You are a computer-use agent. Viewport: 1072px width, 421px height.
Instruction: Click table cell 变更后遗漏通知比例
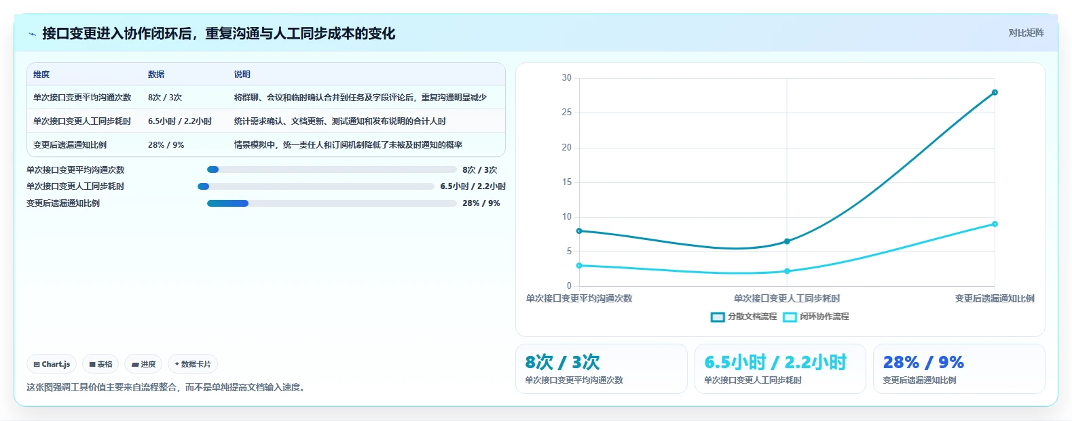coord(70,145)
